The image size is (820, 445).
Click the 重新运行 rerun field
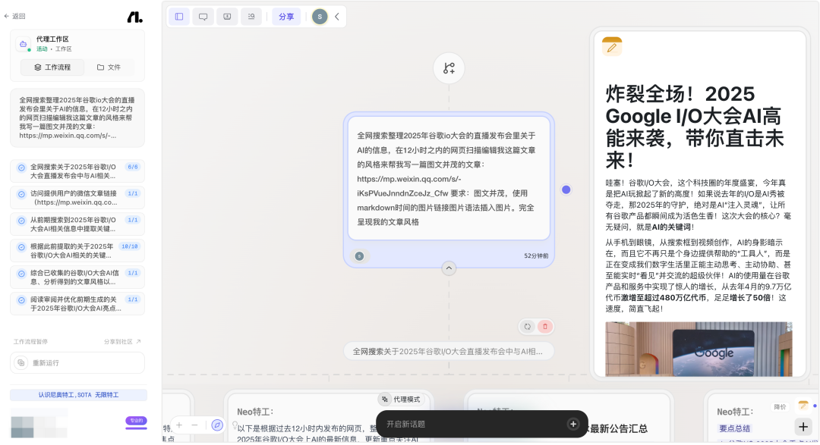coord(77,362)
